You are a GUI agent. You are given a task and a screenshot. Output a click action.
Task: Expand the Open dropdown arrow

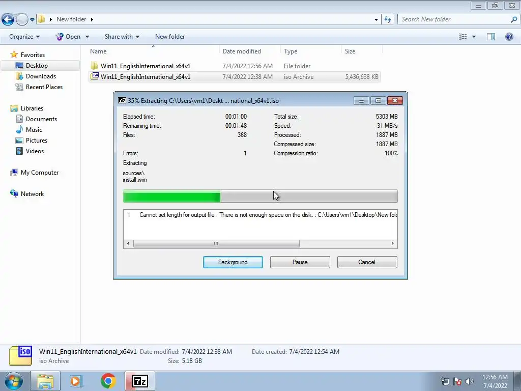click(87, 37)
